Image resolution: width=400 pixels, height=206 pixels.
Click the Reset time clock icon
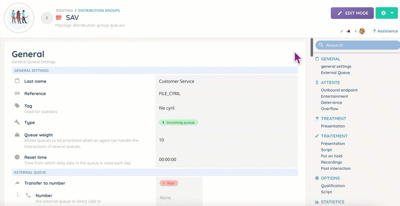coord(17,157)
